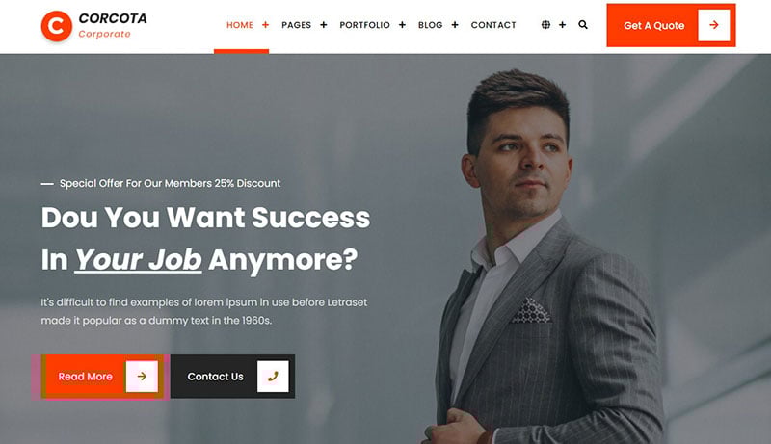This screenshot has height=444, width=771.
Task: Click the arrow icon in Read More button
Action: [x=142, y=377]
